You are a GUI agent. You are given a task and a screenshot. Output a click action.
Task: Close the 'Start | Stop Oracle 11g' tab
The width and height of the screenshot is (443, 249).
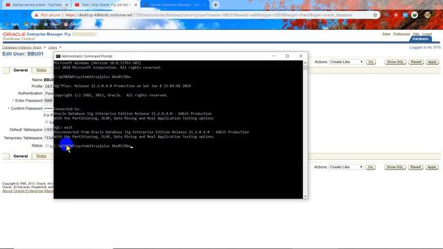pyautogui.click(x=136, y=5)
